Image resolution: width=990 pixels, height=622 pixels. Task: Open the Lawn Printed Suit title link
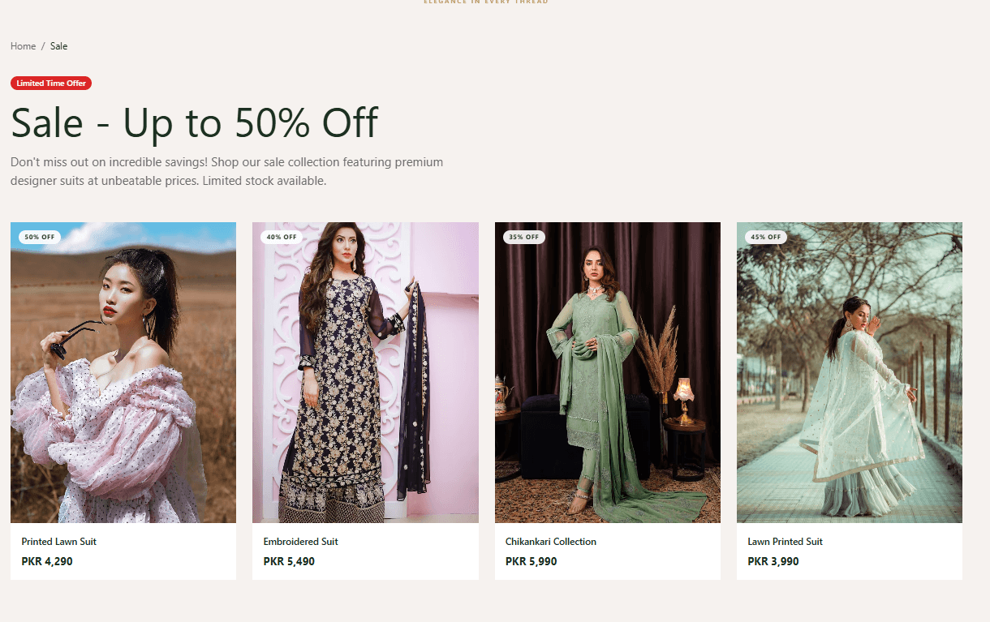click(786, 542)
